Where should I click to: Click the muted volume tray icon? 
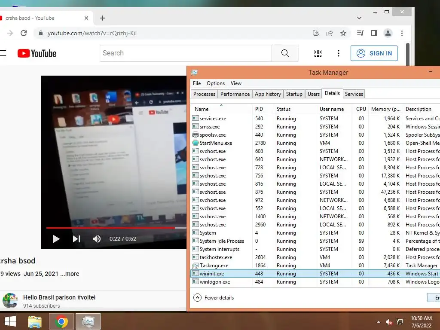coord(389,322)
